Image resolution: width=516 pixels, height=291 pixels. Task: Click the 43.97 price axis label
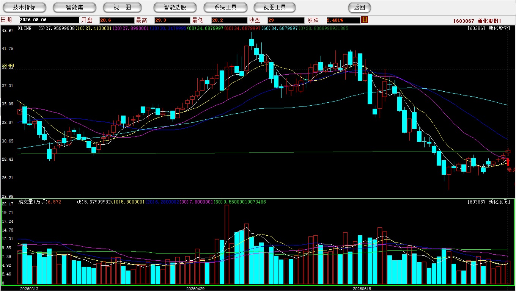click(8, 30)
